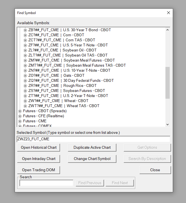Click Change Chart Symbol button
186x203 pixels.
(x=92, y=159)
